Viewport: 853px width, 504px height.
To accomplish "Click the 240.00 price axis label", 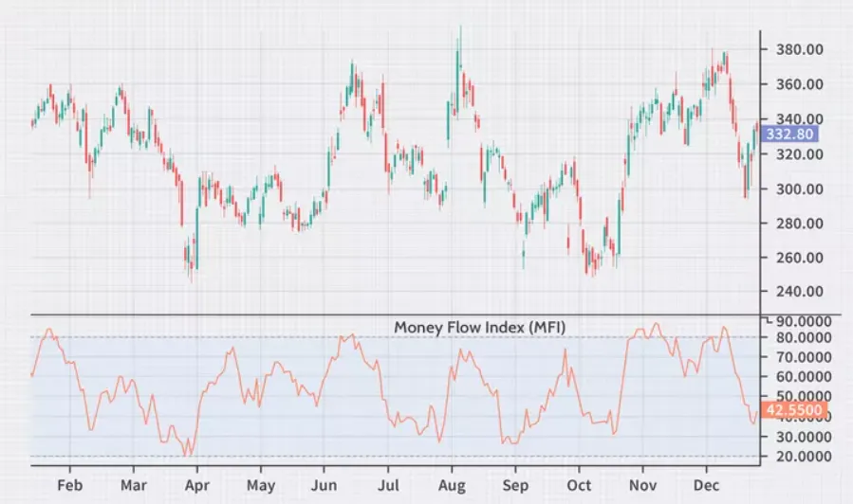I will point(799,291).
